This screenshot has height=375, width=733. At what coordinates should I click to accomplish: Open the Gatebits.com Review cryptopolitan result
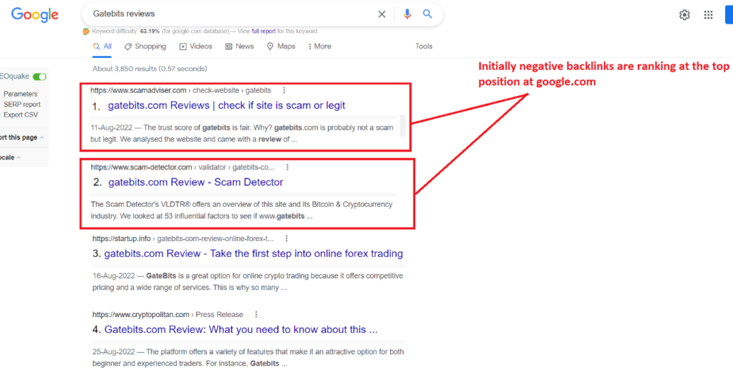click(x=241, y=330)
